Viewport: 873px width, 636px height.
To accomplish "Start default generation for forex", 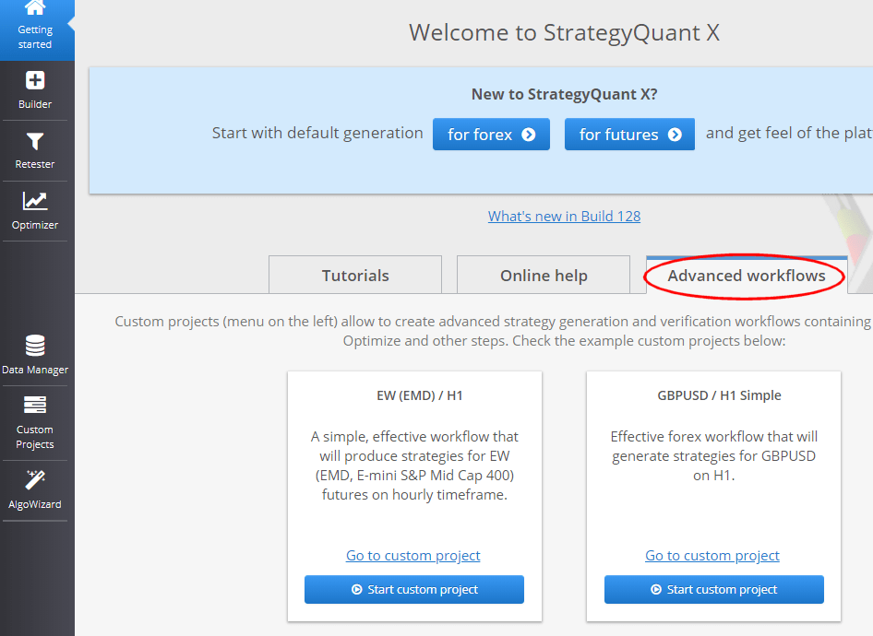I will [x=491, y=134].
